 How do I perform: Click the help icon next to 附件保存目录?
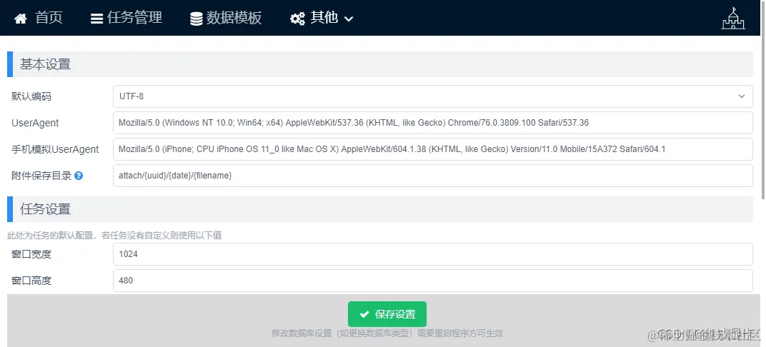click(x=79, y=176)
